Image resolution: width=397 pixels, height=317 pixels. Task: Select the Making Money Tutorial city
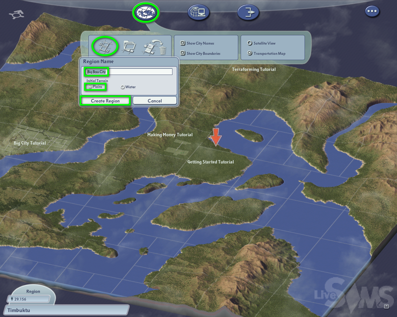tap(170, 135)
